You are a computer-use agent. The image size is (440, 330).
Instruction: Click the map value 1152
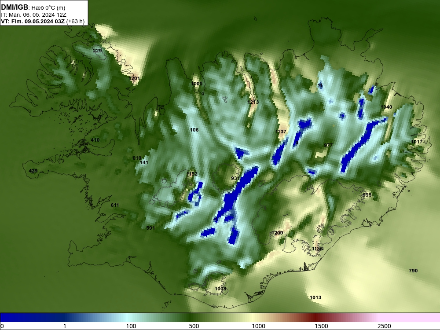click(192, 174)
